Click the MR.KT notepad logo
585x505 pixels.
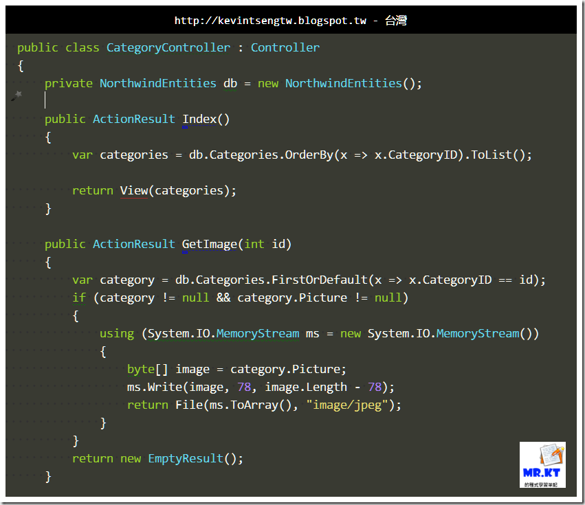[542, 464]
